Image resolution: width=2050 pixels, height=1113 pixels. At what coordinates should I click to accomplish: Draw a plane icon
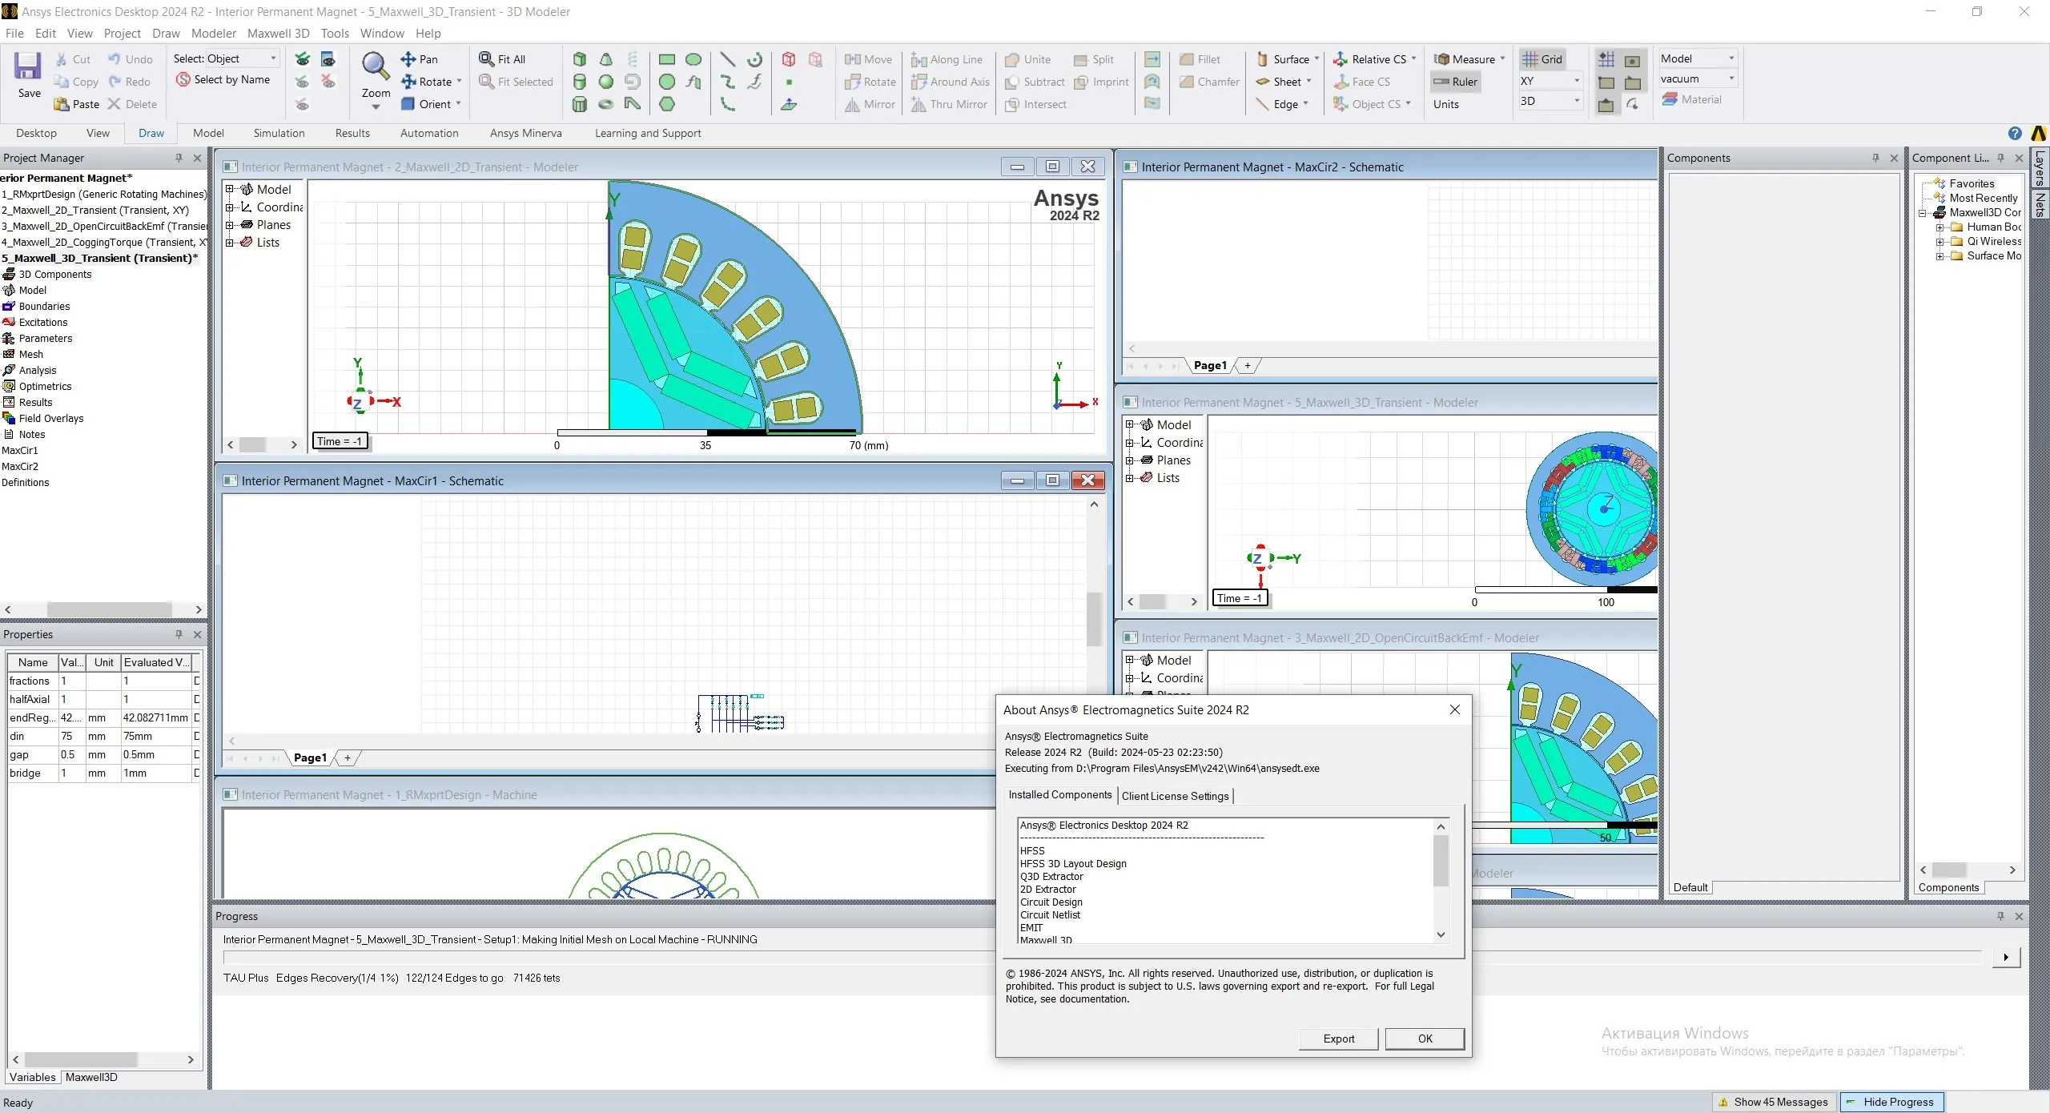789,104
